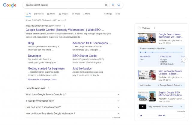
Task: Open the three-dot menu beside Videos panel heading
Action: [154, 28]
